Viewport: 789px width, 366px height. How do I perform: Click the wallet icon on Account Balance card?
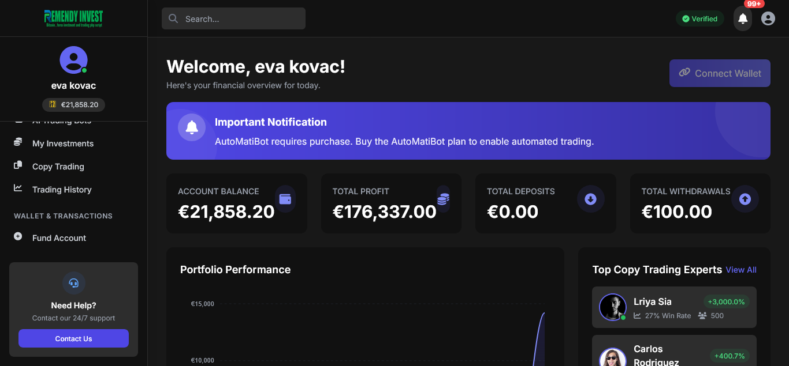pyautogui.click(x=285, y=199)
